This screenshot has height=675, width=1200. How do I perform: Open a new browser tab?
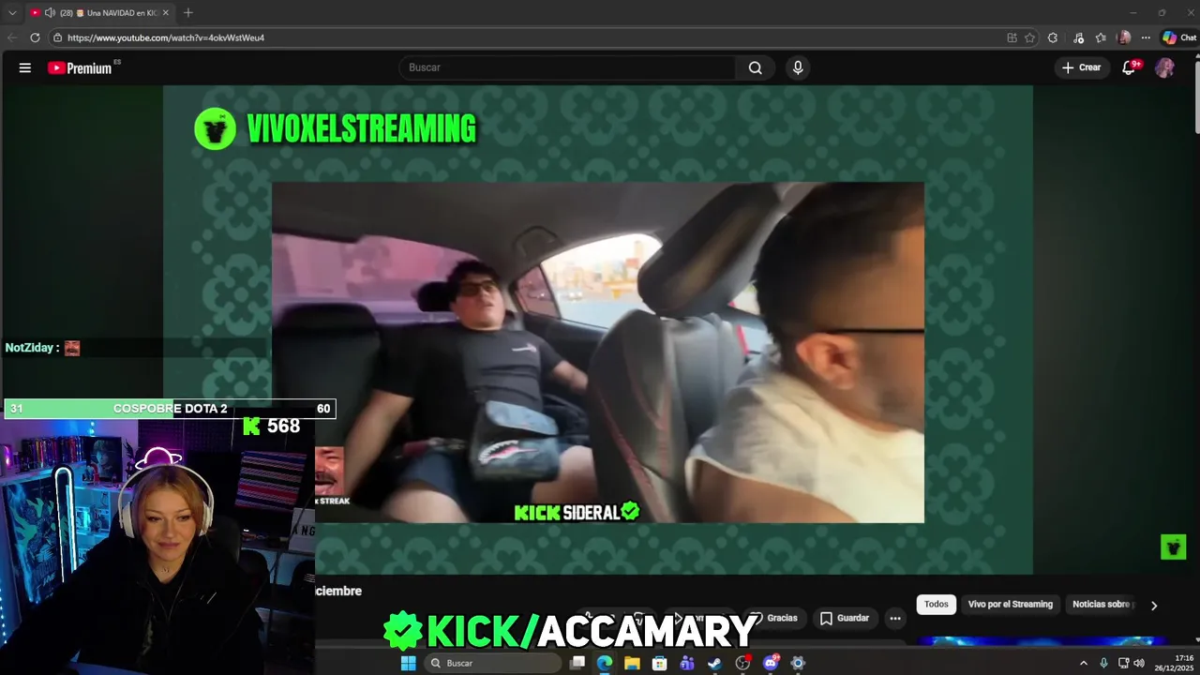coord(188,13)
